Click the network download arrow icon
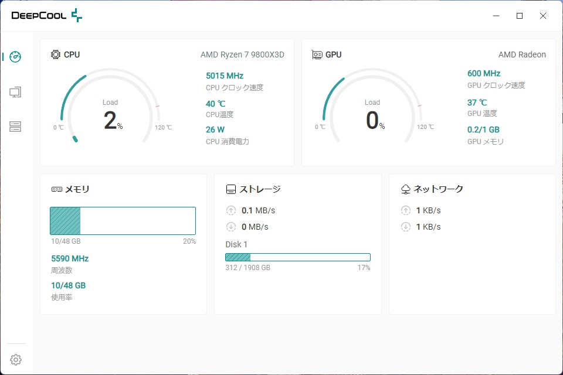 405,227
